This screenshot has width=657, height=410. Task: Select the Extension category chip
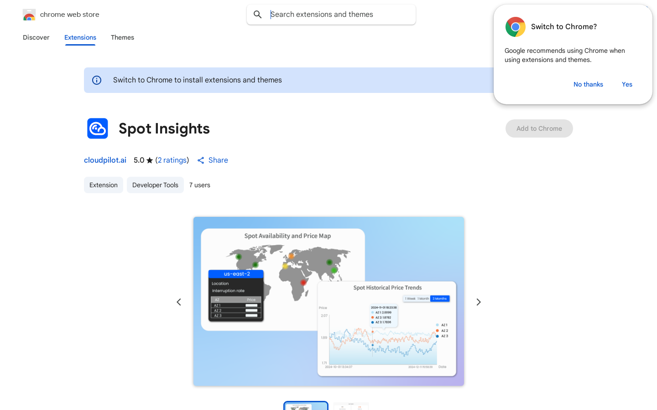point(104,185)
